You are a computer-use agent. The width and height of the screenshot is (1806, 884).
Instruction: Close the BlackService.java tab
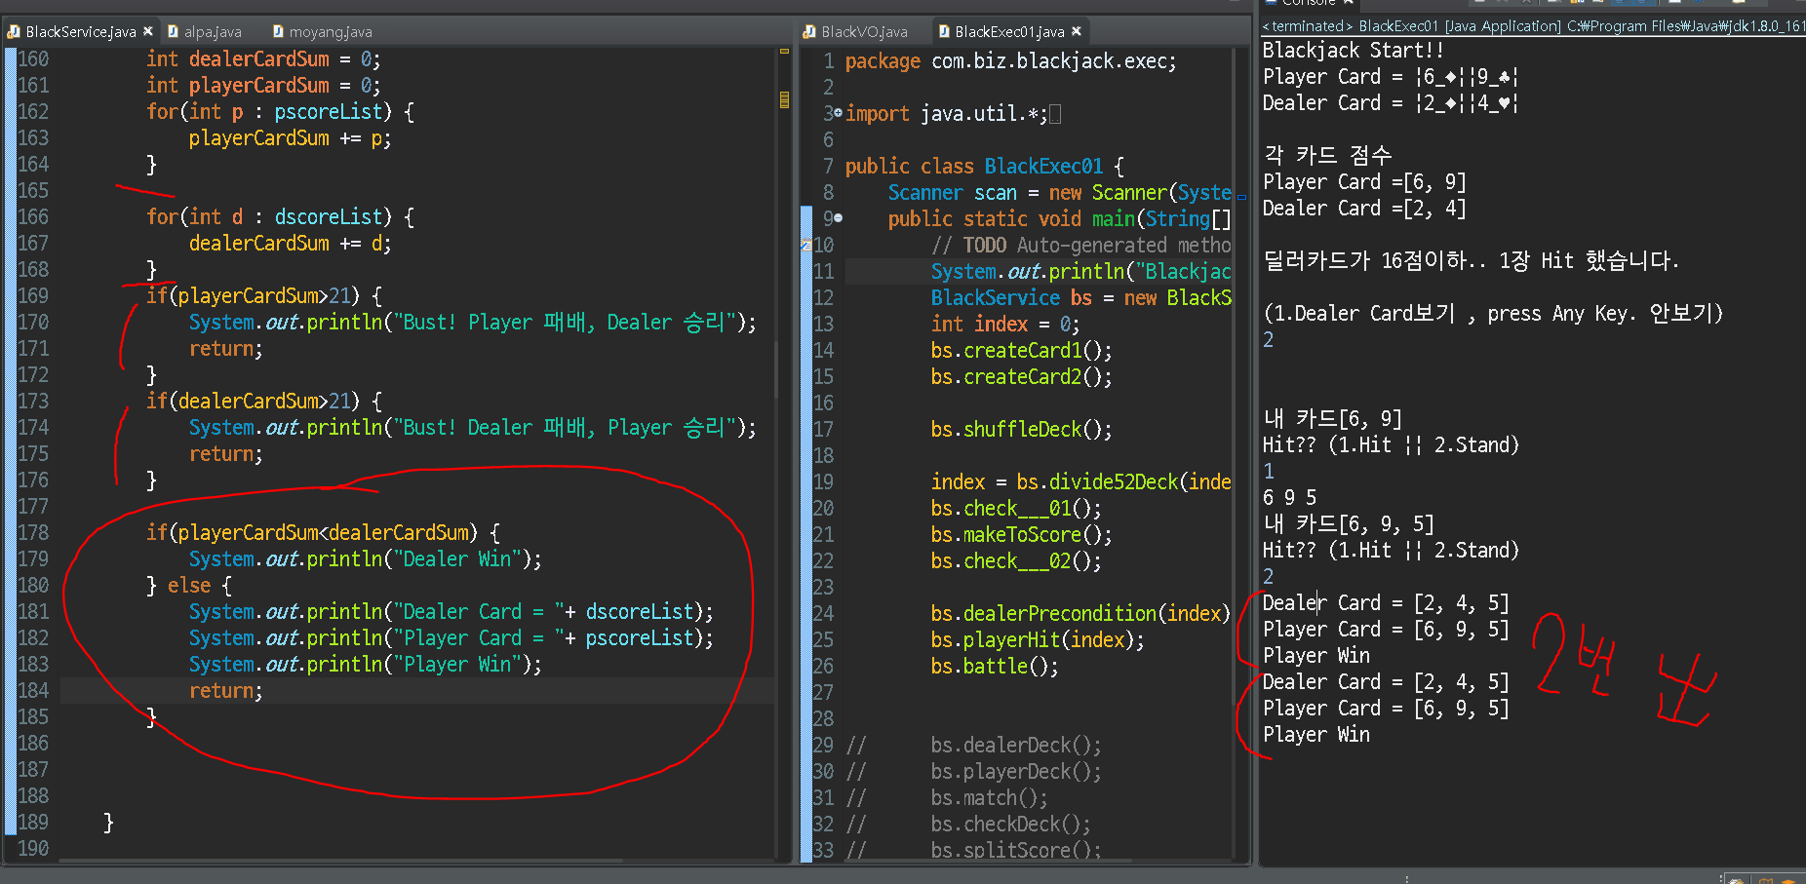point(148,31)
